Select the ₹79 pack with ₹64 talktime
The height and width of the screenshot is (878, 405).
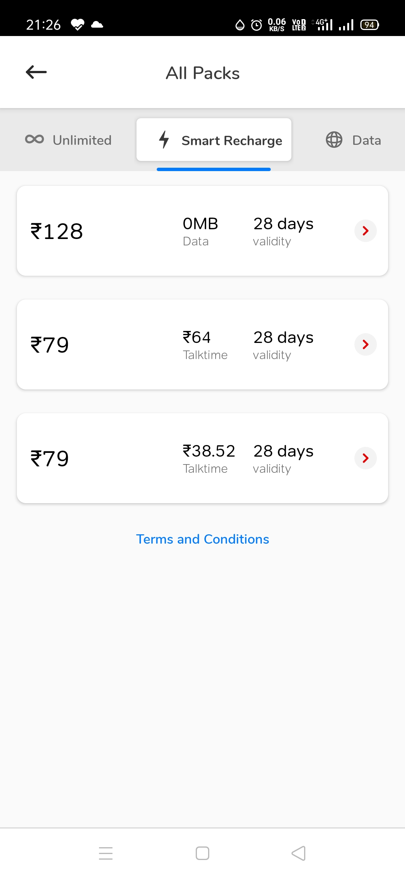(150, 344)
